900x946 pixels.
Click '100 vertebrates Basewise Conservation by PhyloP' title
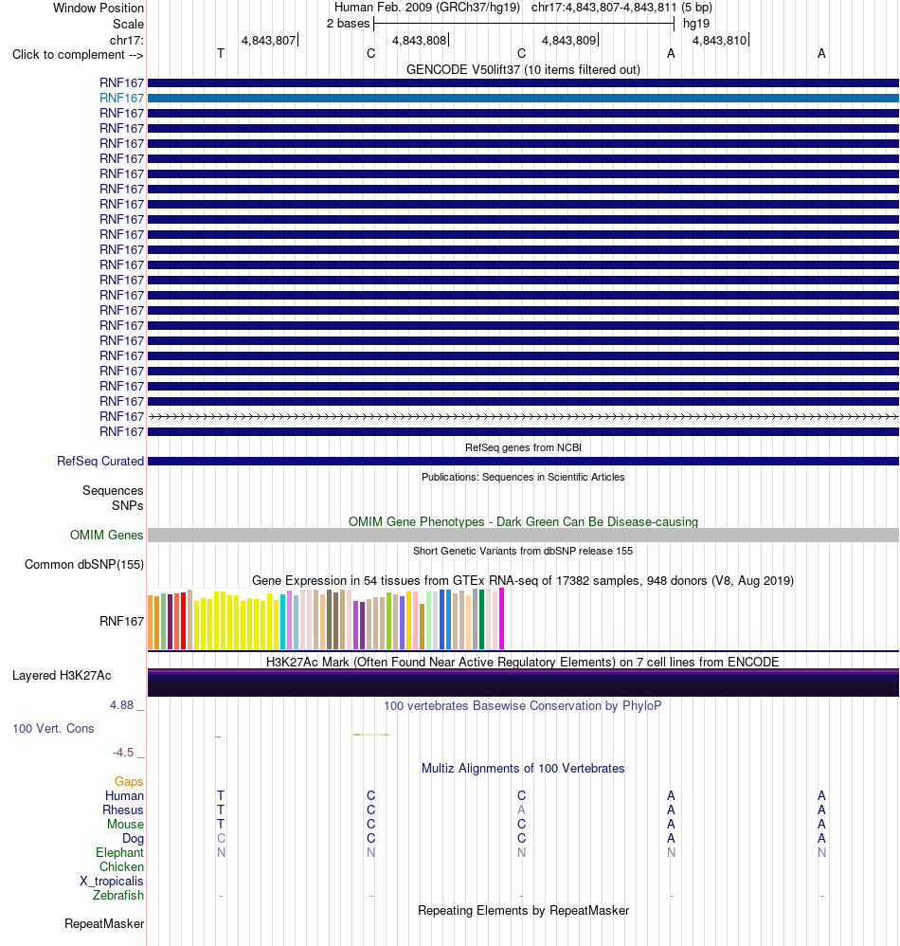[x=523, y=705]
